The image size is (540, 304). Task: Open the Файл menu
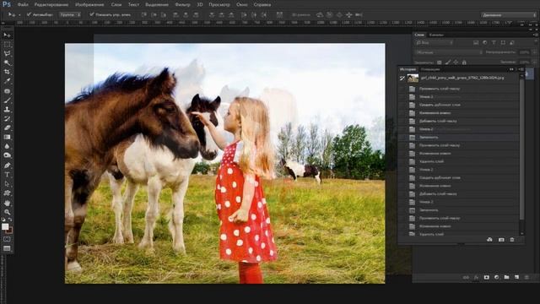point(23,5)
